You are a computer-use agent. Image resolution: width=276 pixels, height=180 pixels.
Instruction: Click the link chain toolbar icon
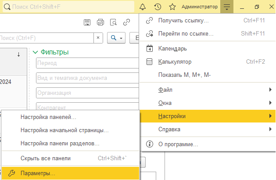point(126,22)
